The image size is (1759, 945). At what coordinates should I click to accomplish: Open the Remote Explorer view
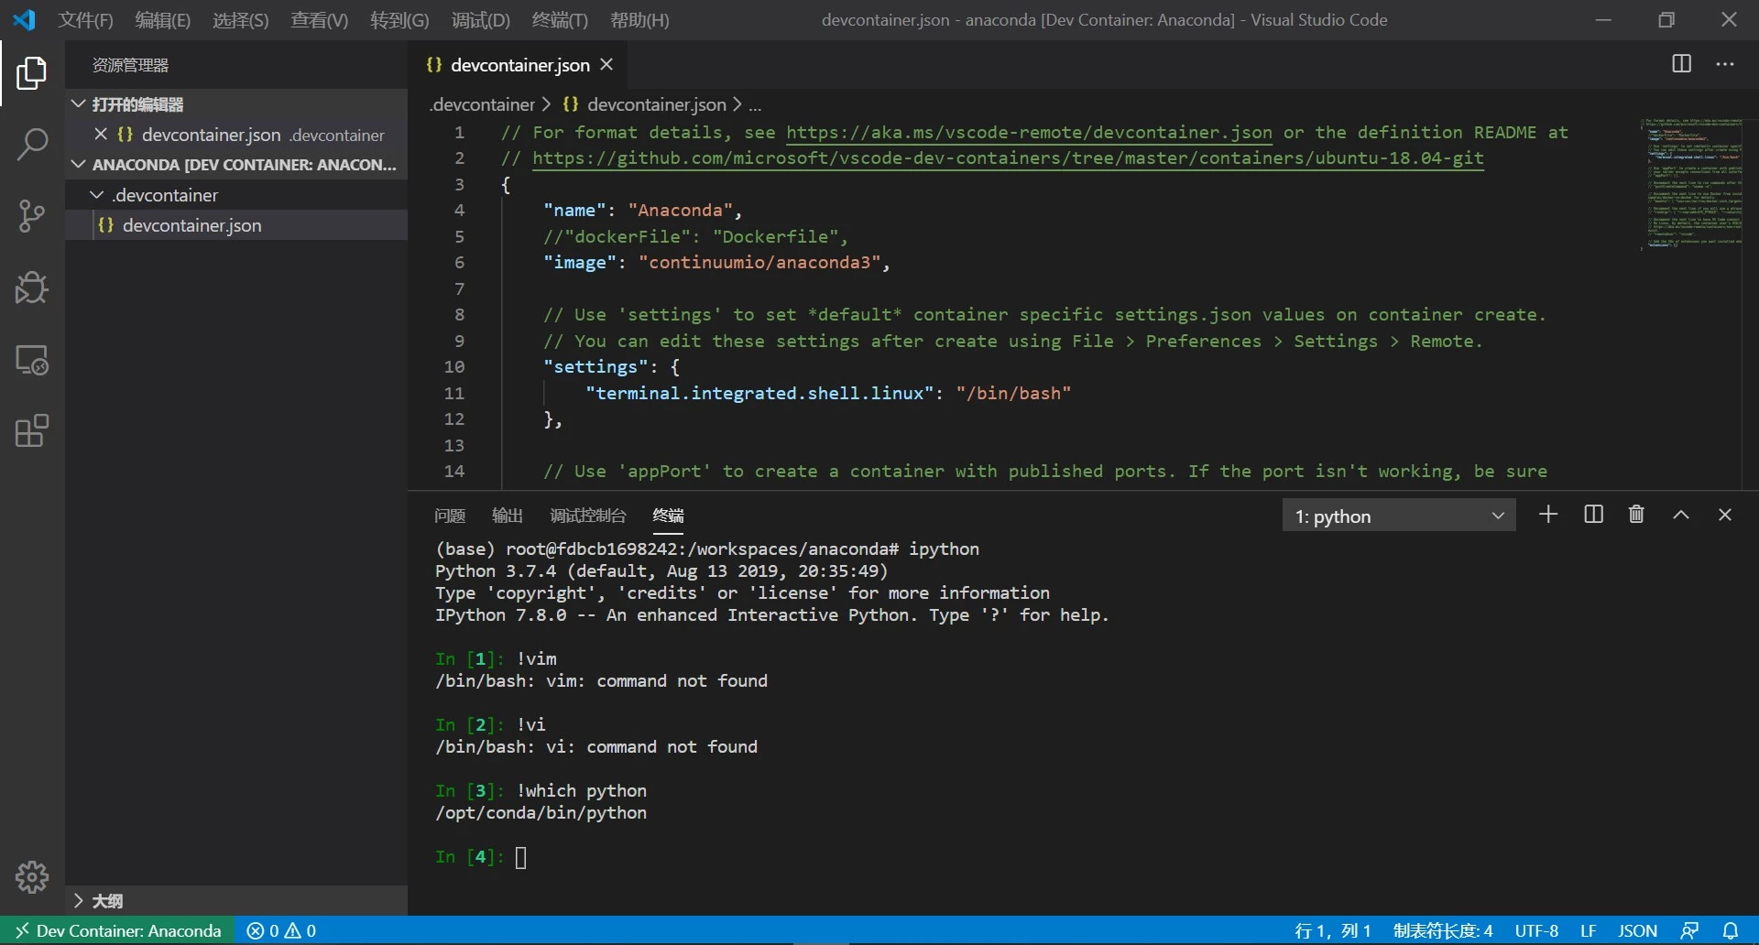click(x=32, y=360)
